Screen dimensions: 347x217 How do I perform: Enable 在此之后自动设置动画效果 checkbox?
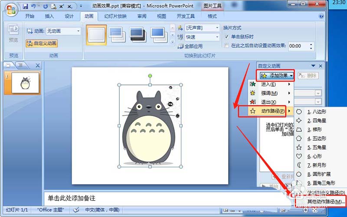pyautogui.click(x=226, y=46)
